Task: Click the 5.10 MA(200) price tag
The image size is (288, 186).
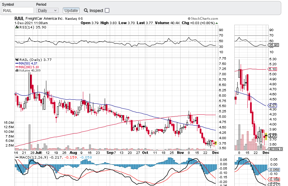Action: [x=272, y=69]
